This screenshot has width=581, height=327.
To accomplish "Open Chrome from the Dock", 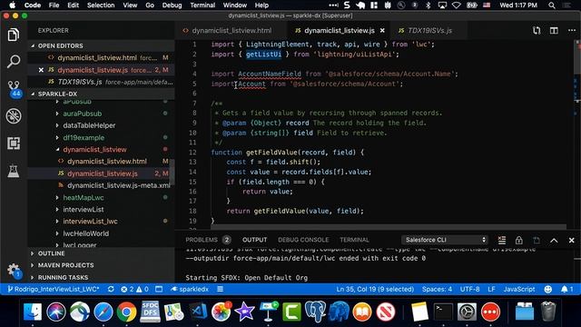I will [126, 312].
